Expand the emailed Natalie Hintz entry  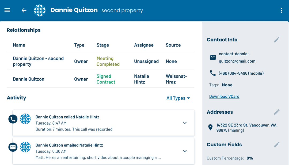[x=185, y=151]
